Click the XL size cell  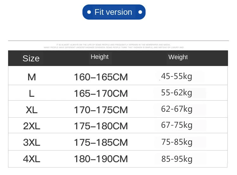[32, 110]
